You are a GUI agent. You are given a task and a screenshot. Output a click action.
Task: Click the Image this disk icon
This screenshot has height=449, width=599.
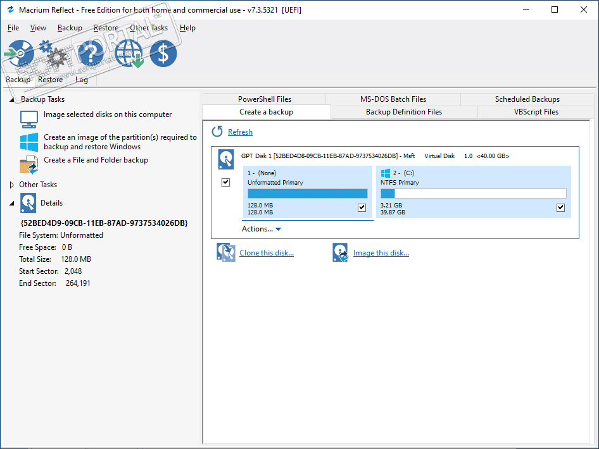point(341,253)
